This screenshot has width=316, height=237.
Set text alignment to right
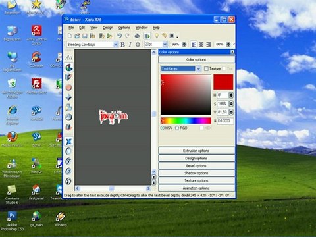coord(209,45)
